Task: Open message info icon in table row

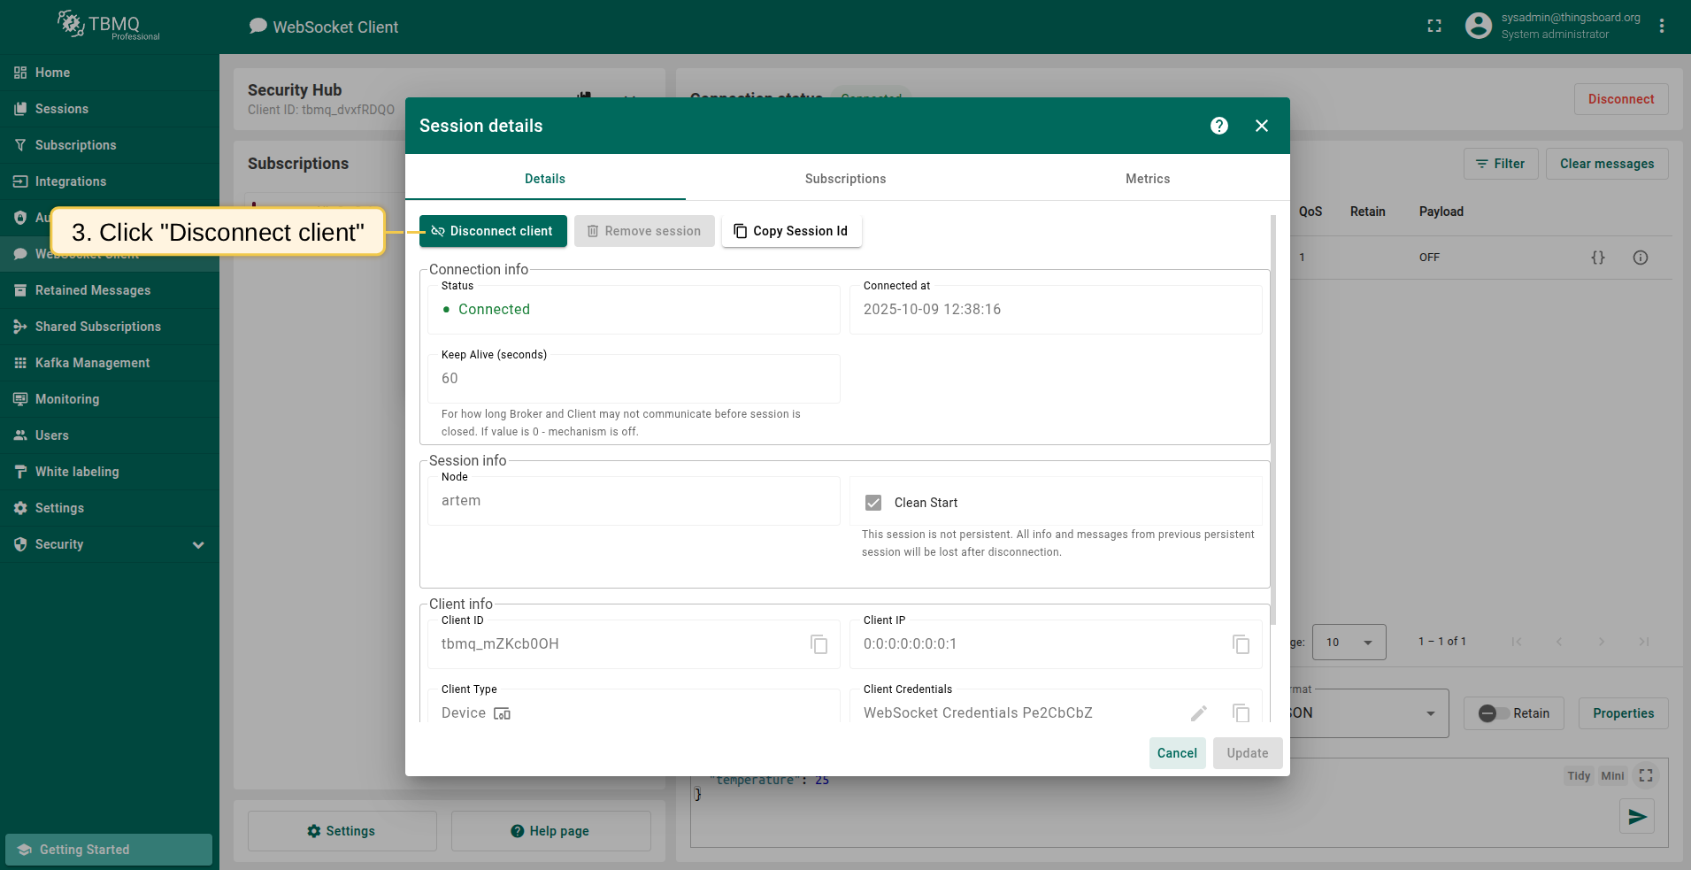Action: pyautogui.click(x=1640, y=258)
